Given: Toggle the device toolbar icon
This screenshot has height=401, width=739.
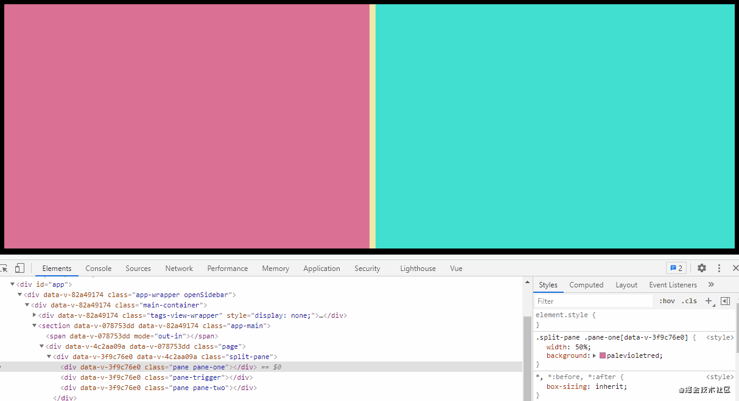Looking at the screenshot, I should pyautogui.click(x=19, y=269).
